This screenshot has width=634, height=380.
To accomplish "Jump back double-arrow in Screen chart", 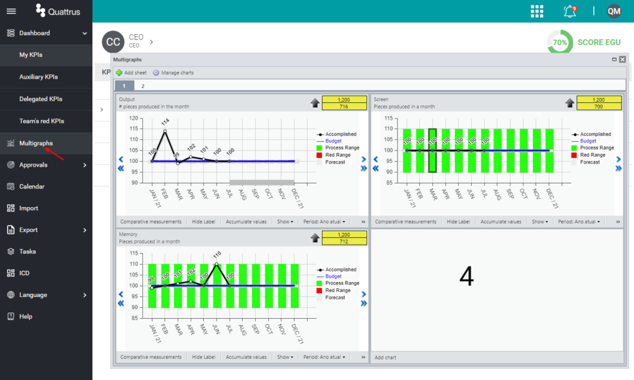I will click(x=376, y=169).
